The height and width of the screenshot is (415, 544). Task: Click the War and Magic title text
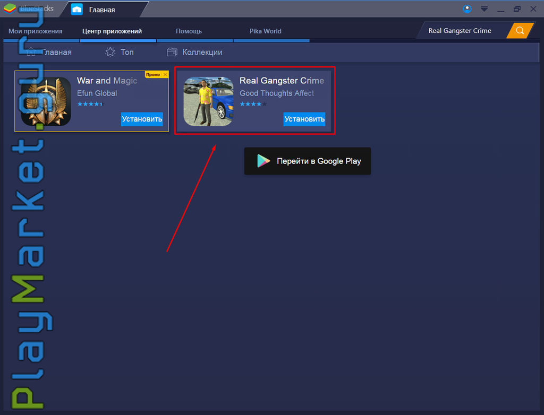pyautogui.click(x=107, y=81)
